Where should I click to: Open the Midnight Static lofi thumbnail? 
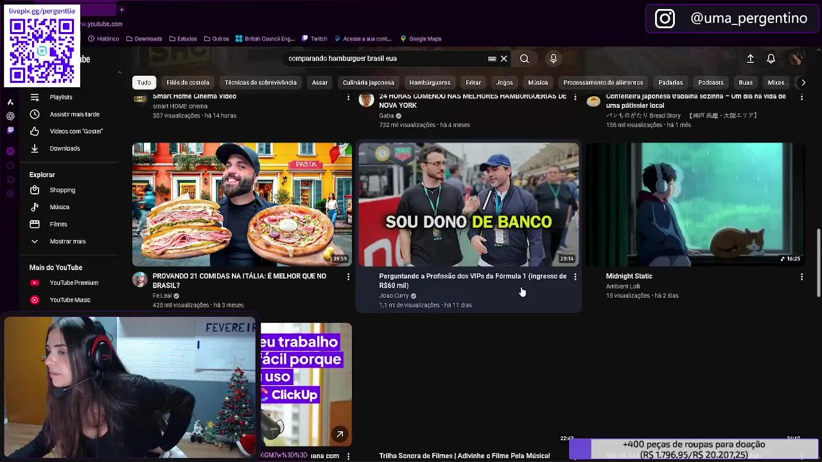pyautogui.click(x=695, y=204)
